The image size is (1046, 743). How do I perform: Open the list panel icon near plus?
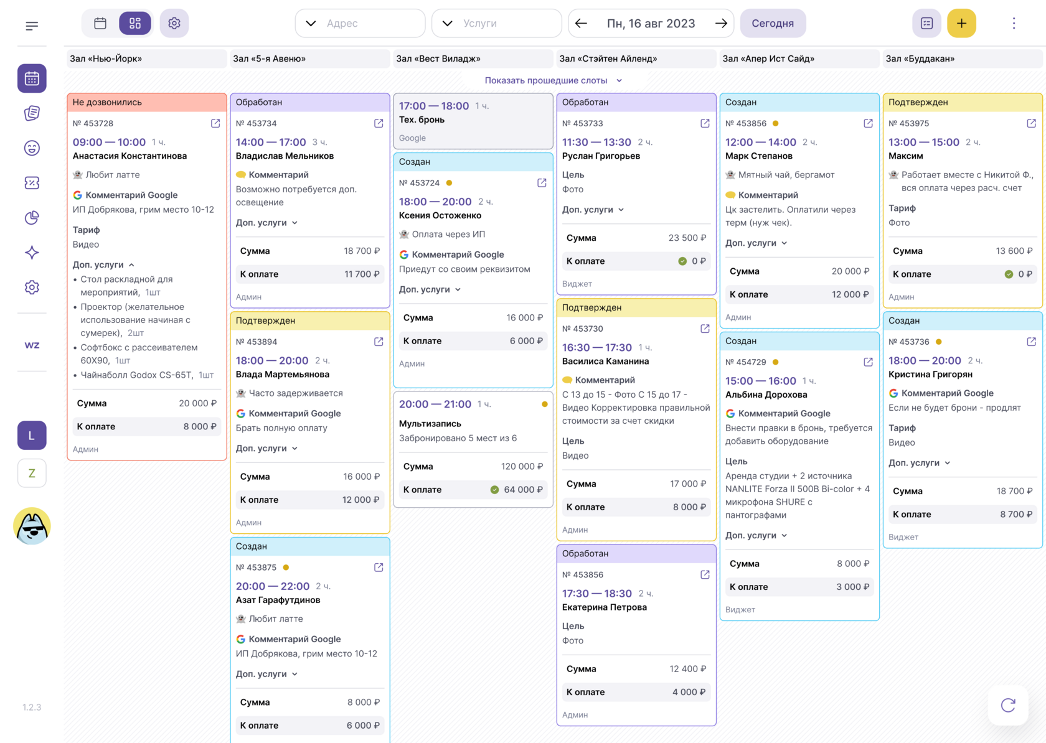926,24
